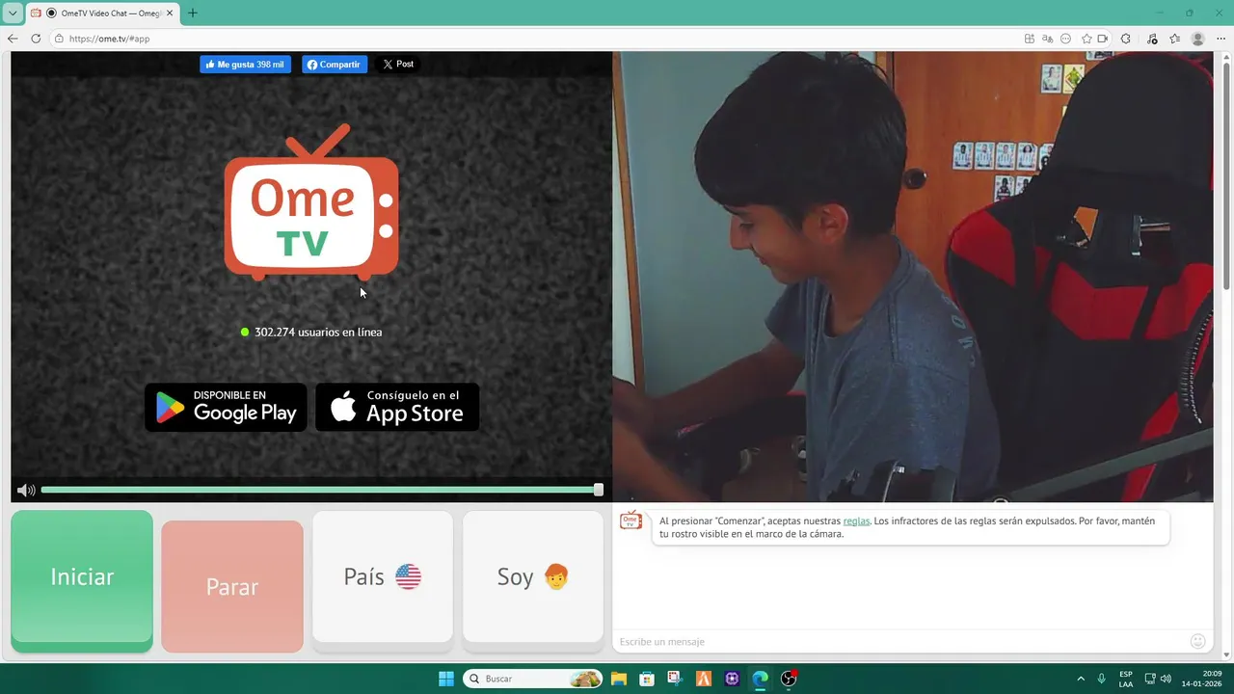This screenshot has width=1234, height=694.
Task: Click the Iniciar start button
Action: click(82, 577)
